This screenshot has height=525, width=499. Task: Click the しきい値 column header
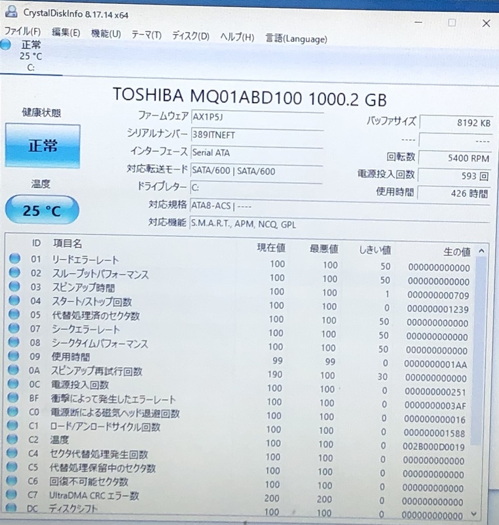coord(375,250)
